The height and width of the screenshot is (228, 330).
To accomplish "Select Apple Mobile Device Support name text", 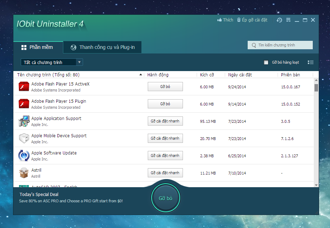I will coord(59,136).
